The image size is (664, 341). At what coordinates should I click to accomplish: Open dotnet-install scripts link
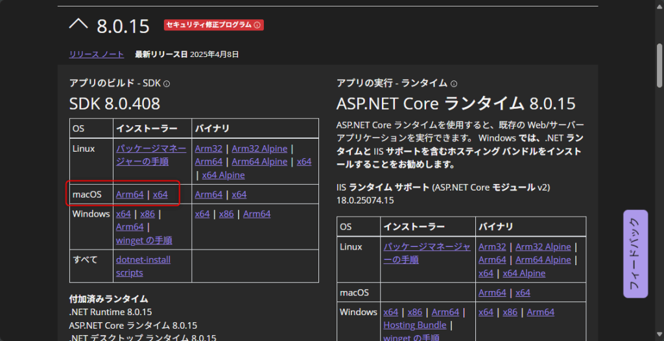point(143,266)
